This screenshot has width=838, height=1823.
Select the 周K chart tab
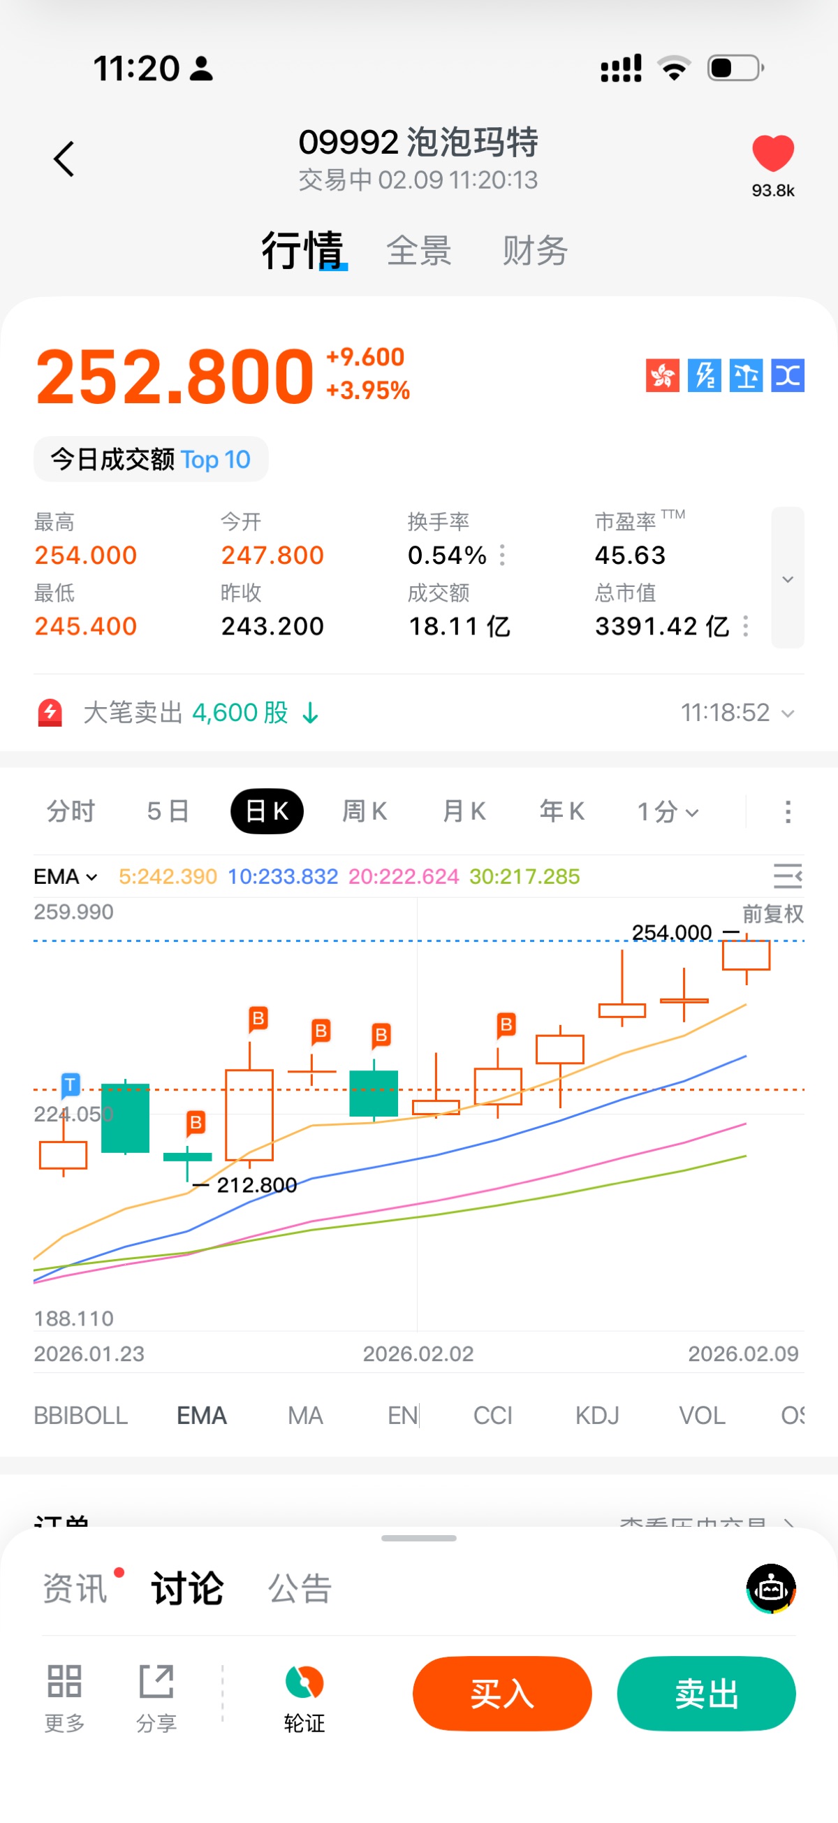(365, 811)
